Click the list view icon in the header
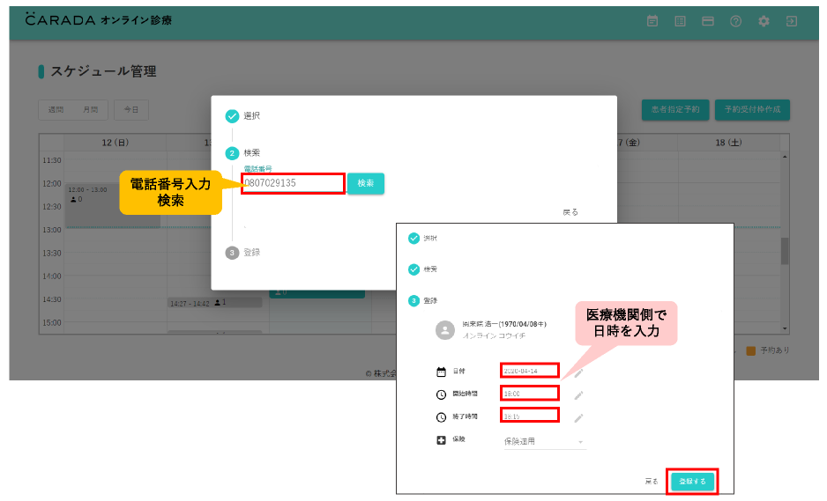Screen dimensions: 827x501 680,21
